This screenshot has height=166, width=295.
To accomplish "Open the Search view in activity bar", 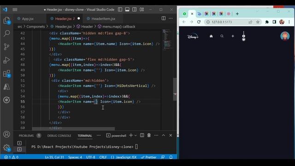I will click(6, 34).
